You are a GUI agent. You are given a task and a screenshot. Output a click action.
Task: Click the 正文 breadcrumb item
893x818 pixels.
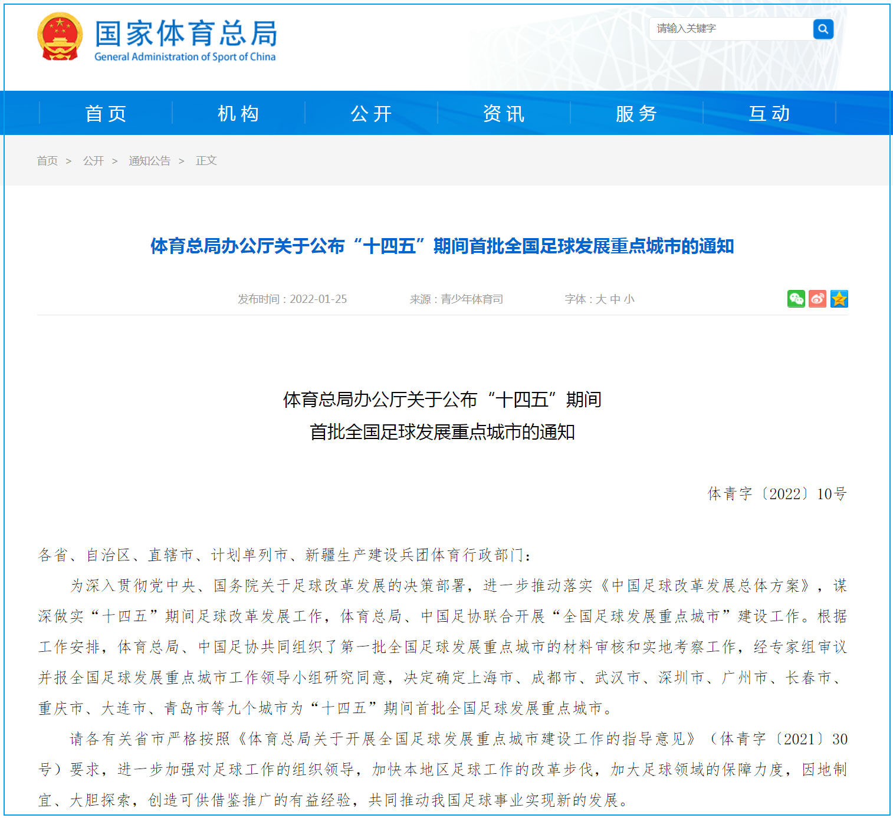206,161
